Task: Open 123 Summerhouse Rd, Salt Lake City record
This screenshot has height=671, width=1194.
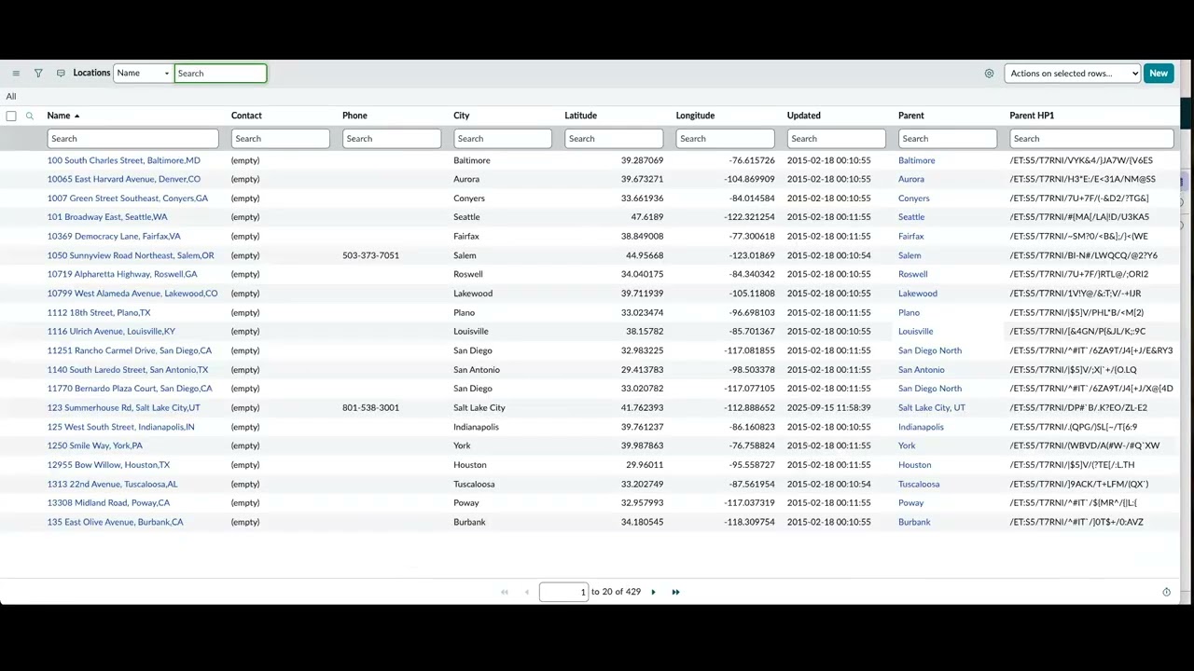Action: pos(123,407)
